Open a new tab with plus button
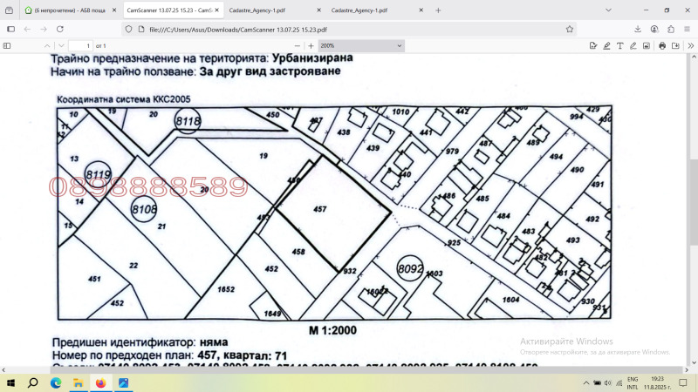This screenshot has height=392, width=698. (438, 10)
